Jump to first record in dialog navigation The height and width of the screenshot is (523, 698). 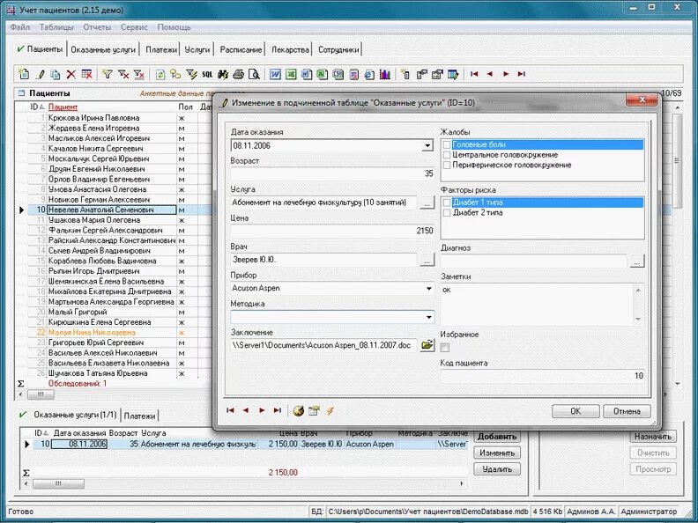(230, 410)
